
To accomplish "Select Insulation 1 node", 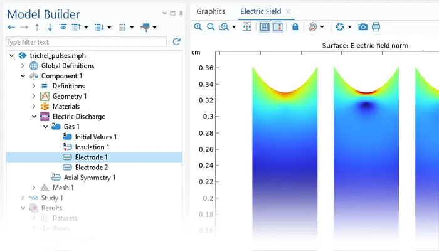I will [92, 147].
